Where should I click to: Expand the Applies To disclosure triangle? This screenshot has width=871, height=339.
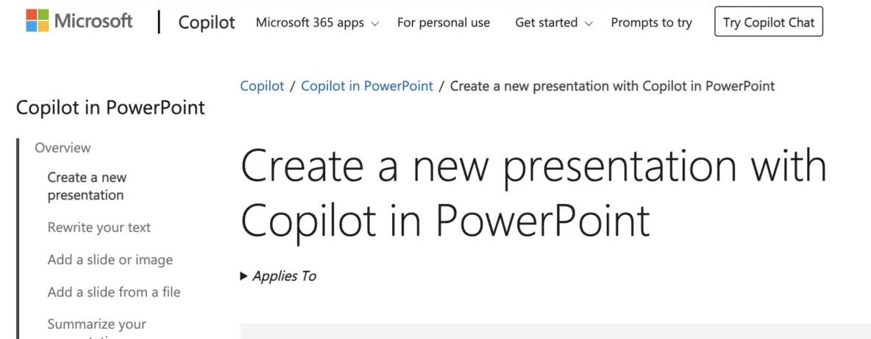click(244, 277)
